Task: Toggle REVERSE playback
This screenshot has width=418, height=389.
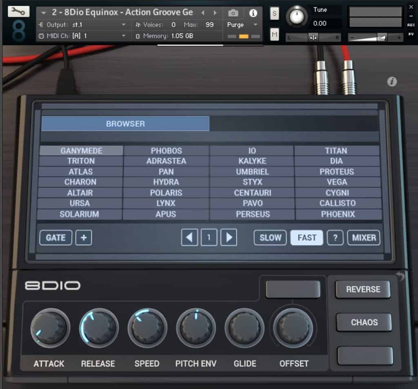Action: 363,289
